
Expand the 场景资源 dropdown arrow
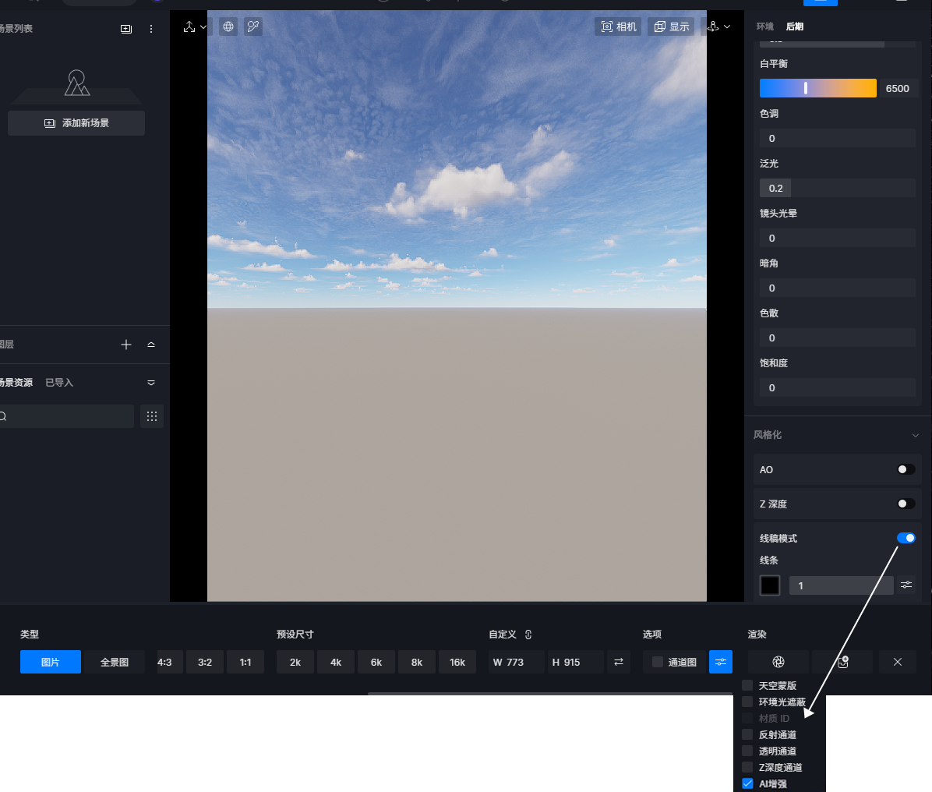[x=151, y=383]
